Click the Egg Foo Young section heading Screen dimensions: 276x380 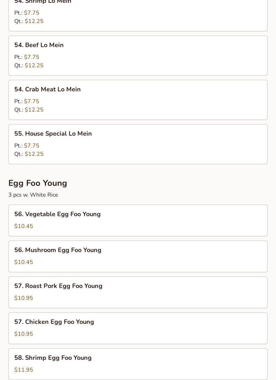tap(38, 183)
